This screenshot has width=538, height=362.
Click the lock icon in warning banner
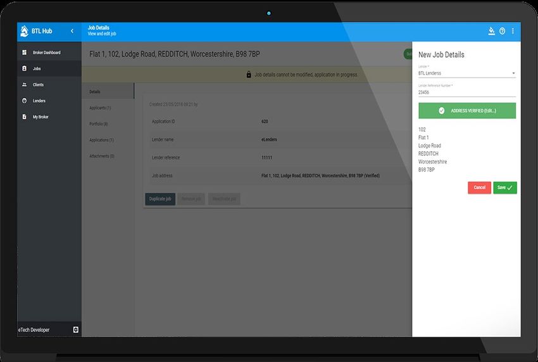[x=249, y=75]
